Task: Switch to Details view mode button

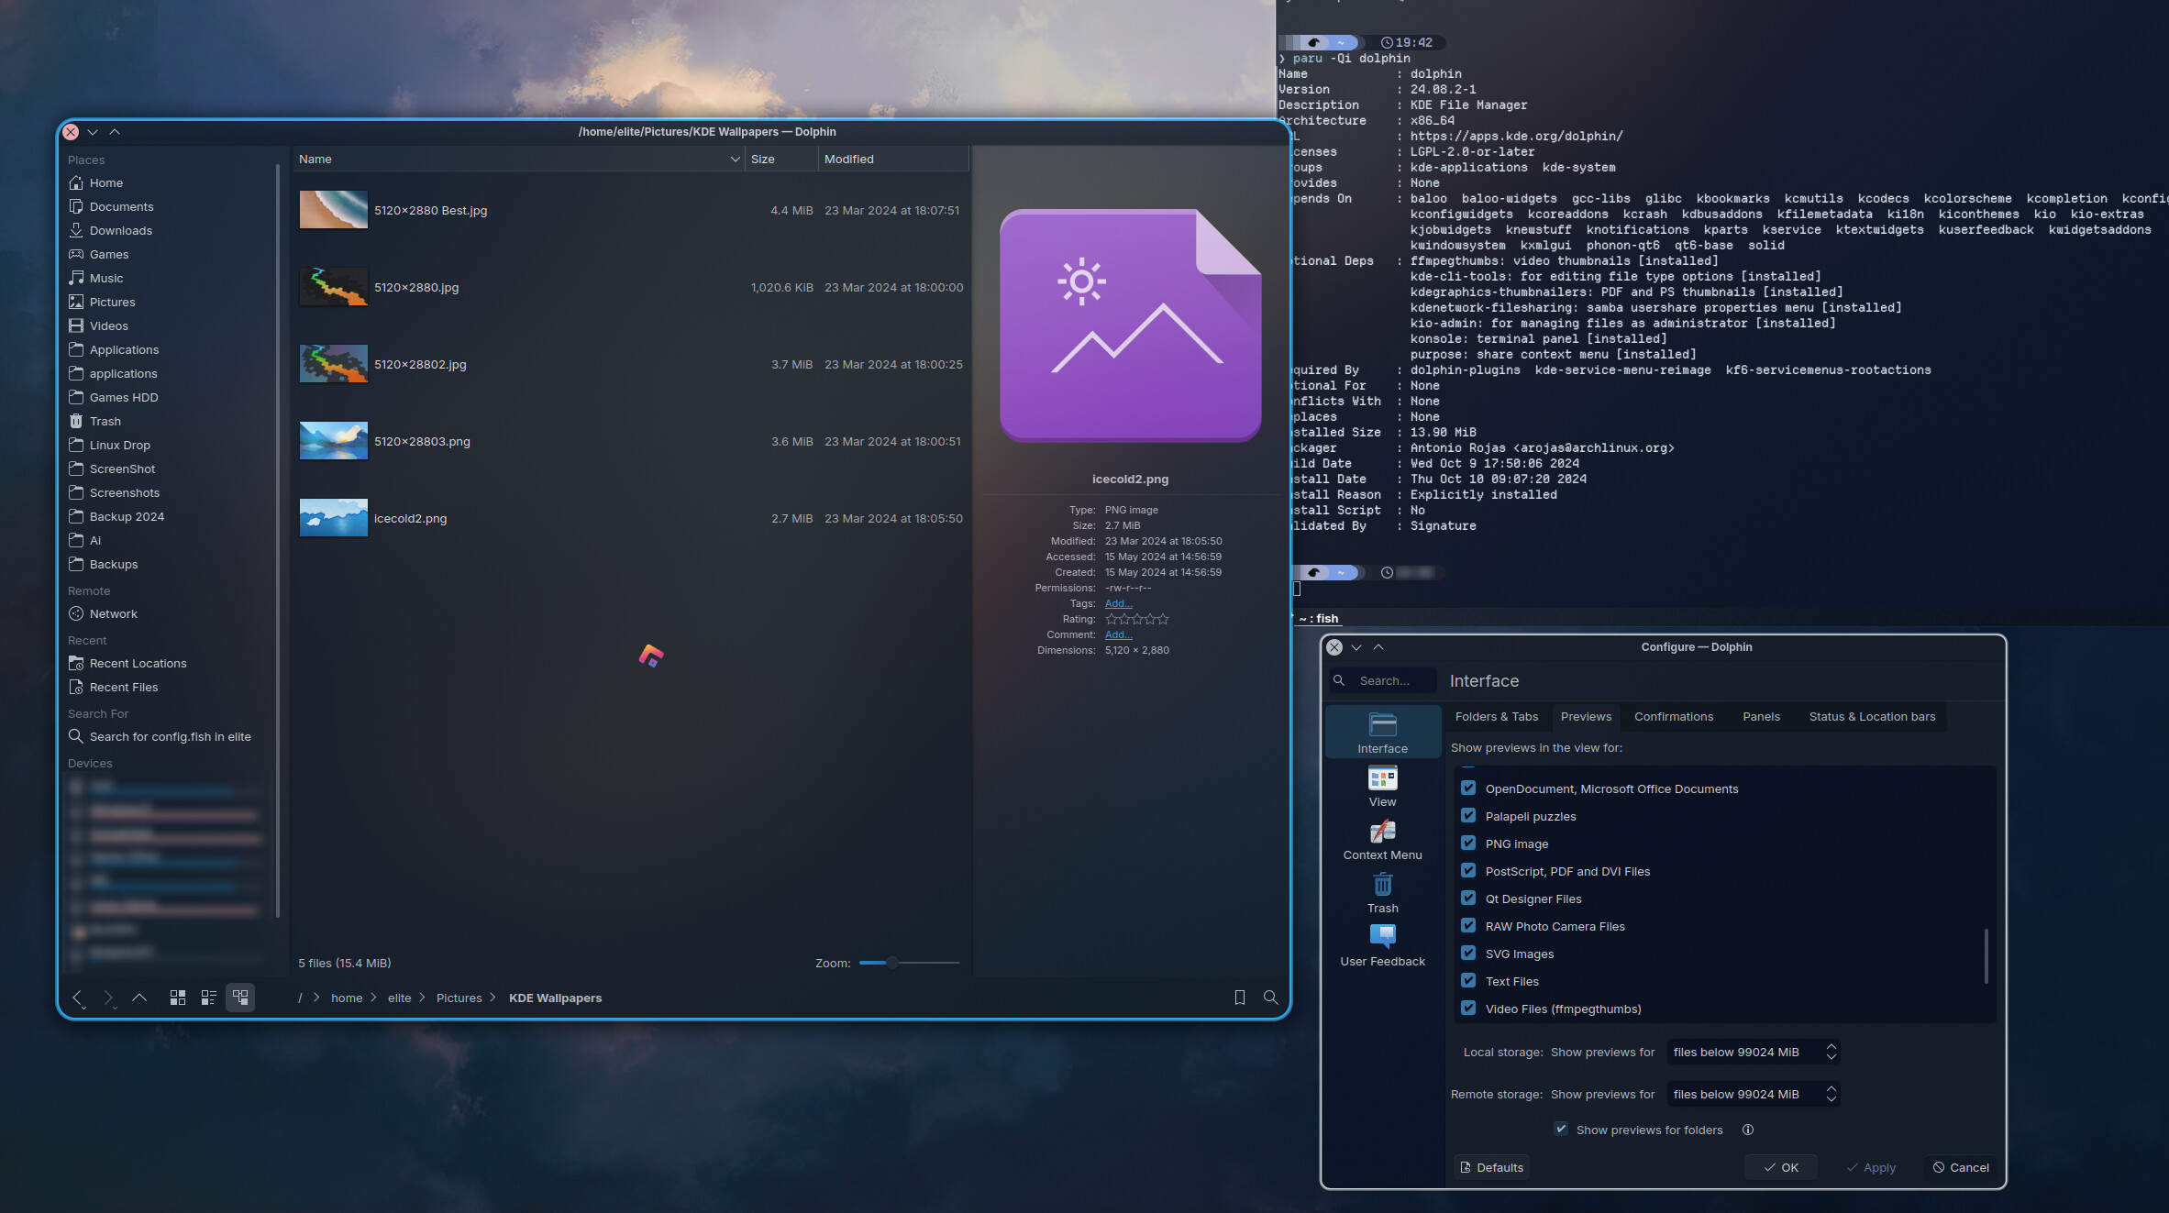Action: (x=240, y=998)
